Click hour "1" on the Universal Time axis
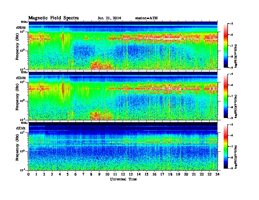The image size is (259, 200). [36, 174]
